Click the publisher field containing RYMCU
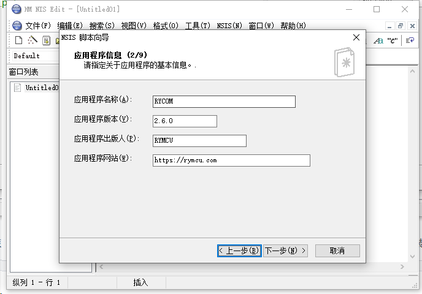This screenshot has height=294, width=422. click(199, 141)
